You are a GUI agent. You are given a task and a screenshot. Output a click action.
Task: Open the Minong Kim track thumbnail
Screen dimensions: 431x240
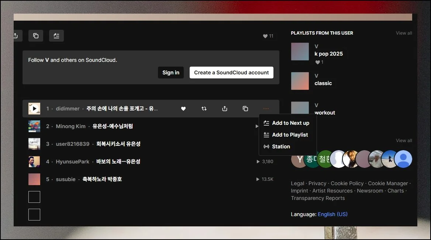point(34,126)
